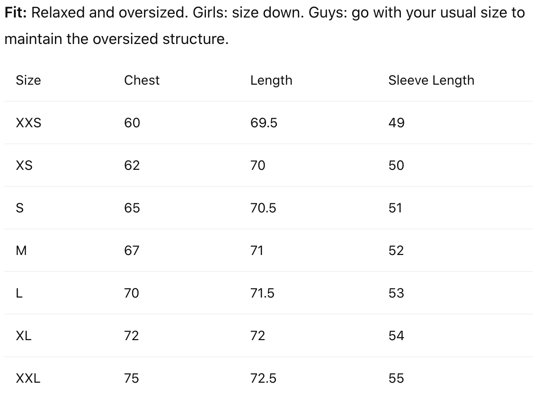
Task: Select the XS size row label
Action: coord(24,166)
